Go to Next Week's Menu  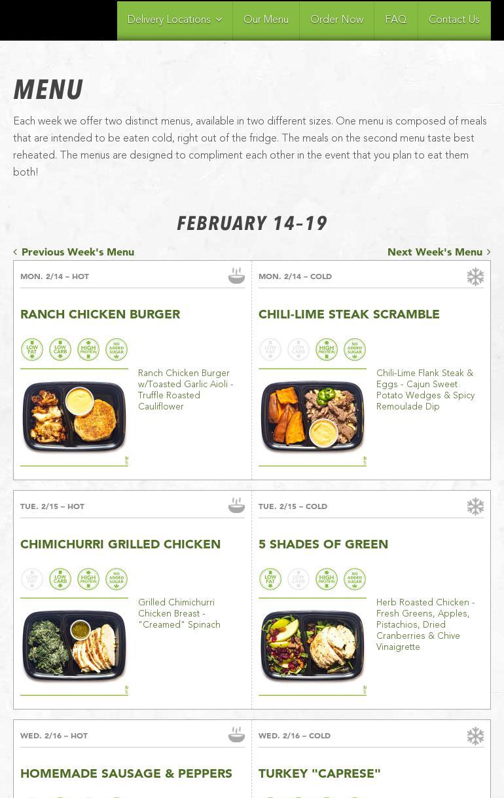(x=439, y=252)
